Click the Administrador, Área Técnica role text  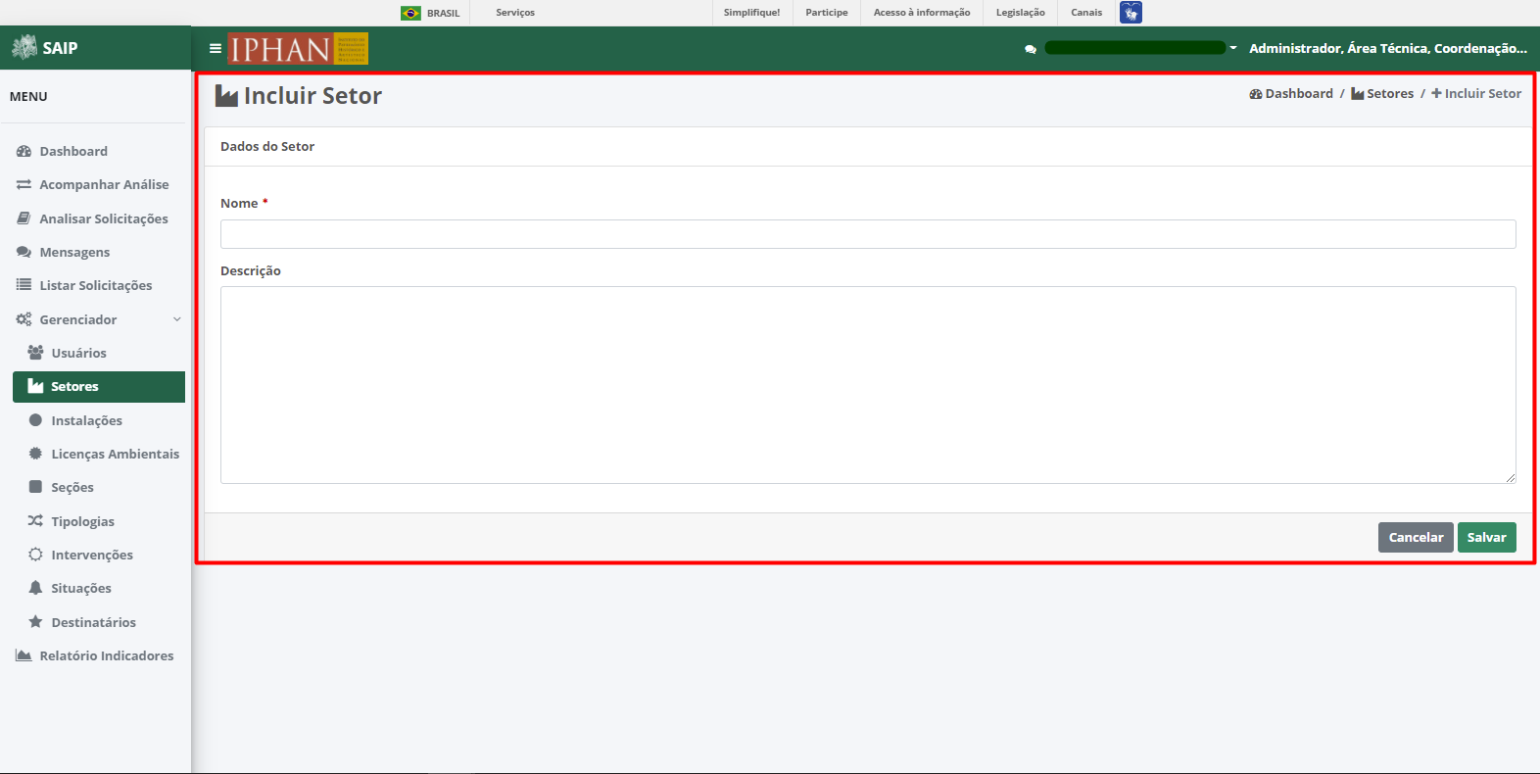coord(1388,48)
